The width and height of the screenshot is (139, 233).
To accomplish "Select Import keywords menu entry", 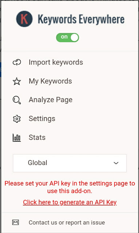I will coord(56,62).
